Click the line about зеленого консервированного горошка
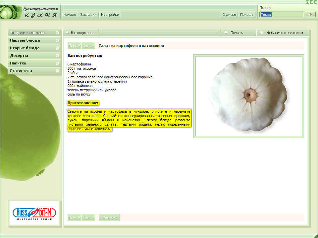The image size is (318, 238). pos(110,77)
